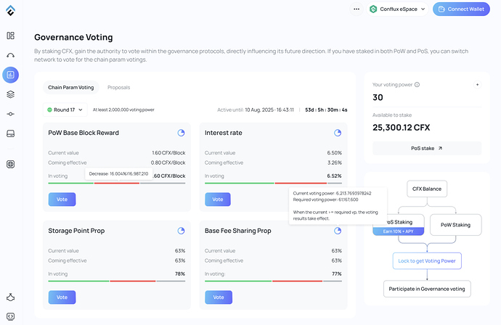
Task: Click pie chart icon on Base Fee Sharing Prop
Action: click(x=338, y=231)
